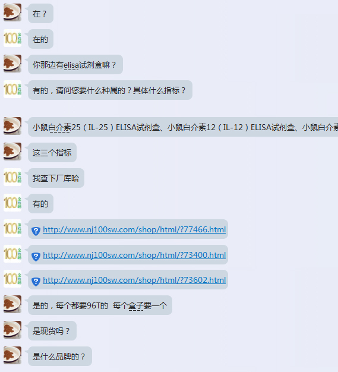Select the "是什么品牌的？" message bubble
338x372 pixels.
pos(60,356)
